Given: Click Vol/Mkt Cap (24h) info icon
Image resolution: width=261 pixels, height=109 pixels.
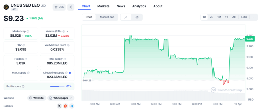Looking at the screenshot, I should point(68,45).
